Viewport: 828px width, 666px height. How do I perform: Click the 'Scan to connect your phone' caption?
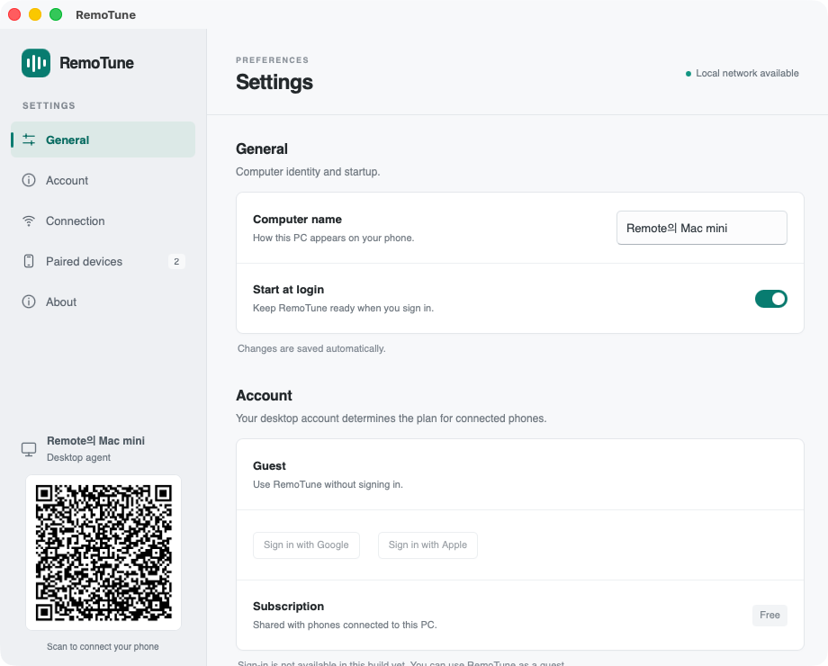point(103,646)
